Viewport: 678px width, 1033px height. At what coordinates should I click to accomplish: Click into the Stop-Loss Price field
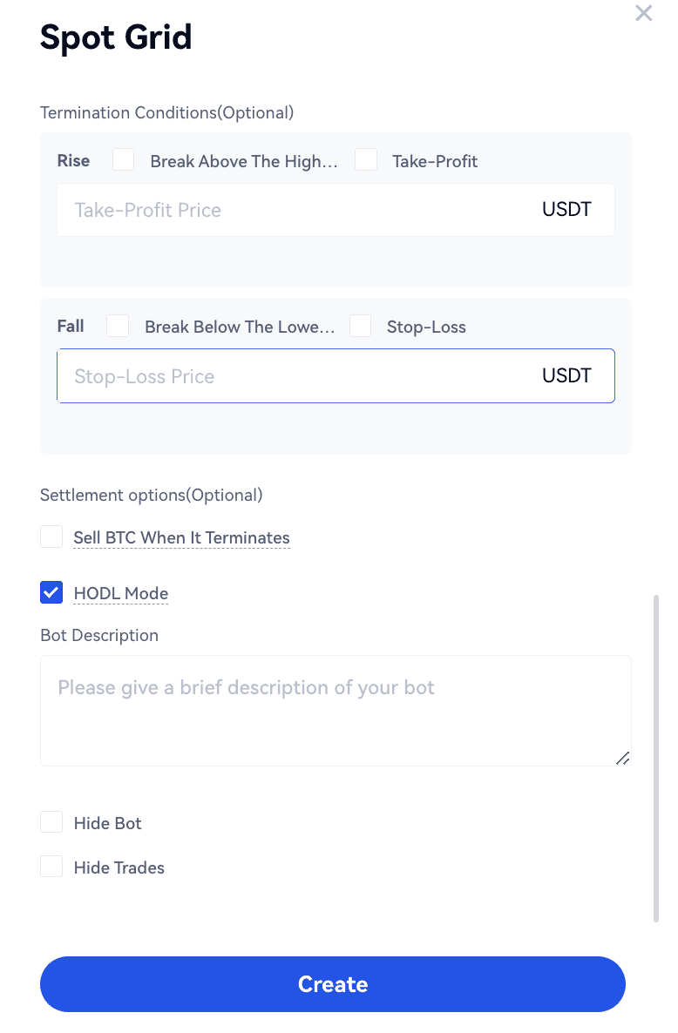click(x=296, y=376)
